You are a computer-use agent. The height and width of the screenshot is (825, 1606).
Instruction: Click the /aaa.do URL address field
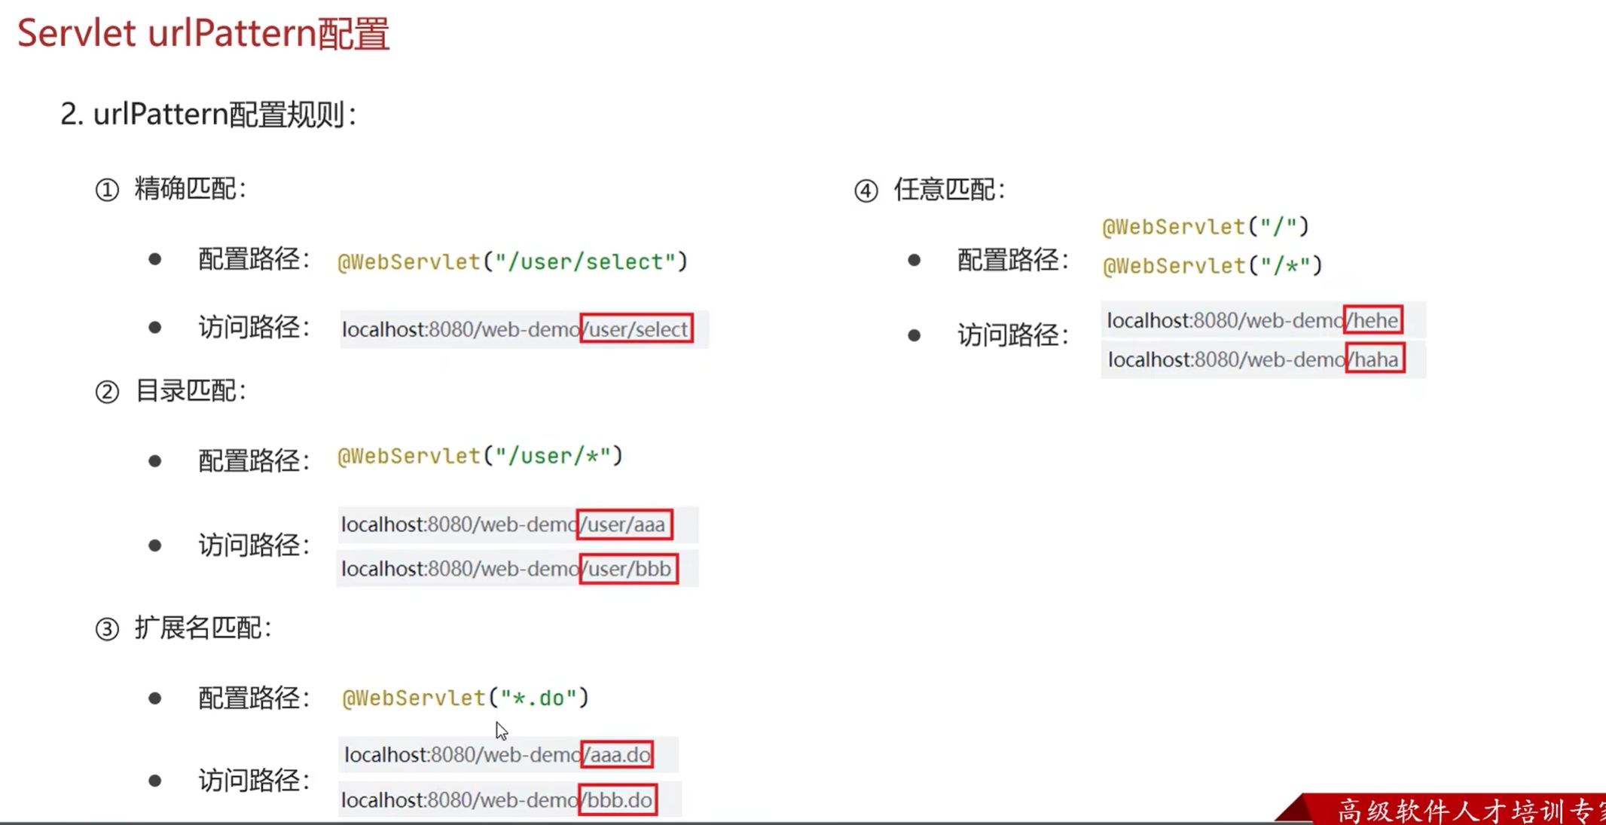(508, 755)
